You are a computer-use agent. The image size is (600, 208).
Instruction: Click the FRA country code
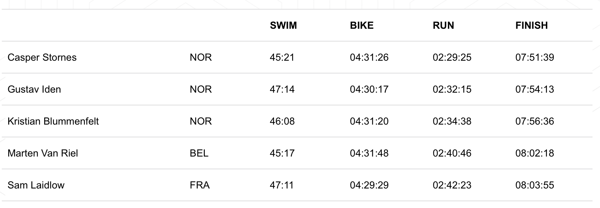200,185
